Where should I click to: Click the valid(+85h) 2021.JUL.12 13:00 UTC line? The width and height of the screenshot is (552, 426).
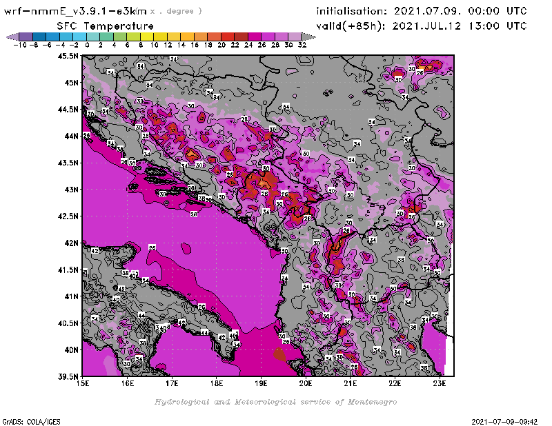[422, 26]
